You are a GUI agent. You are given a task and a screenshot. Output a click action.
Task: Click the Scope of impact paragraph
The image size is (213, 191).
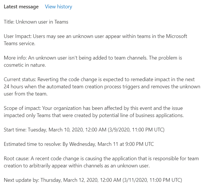pos(94,112)
